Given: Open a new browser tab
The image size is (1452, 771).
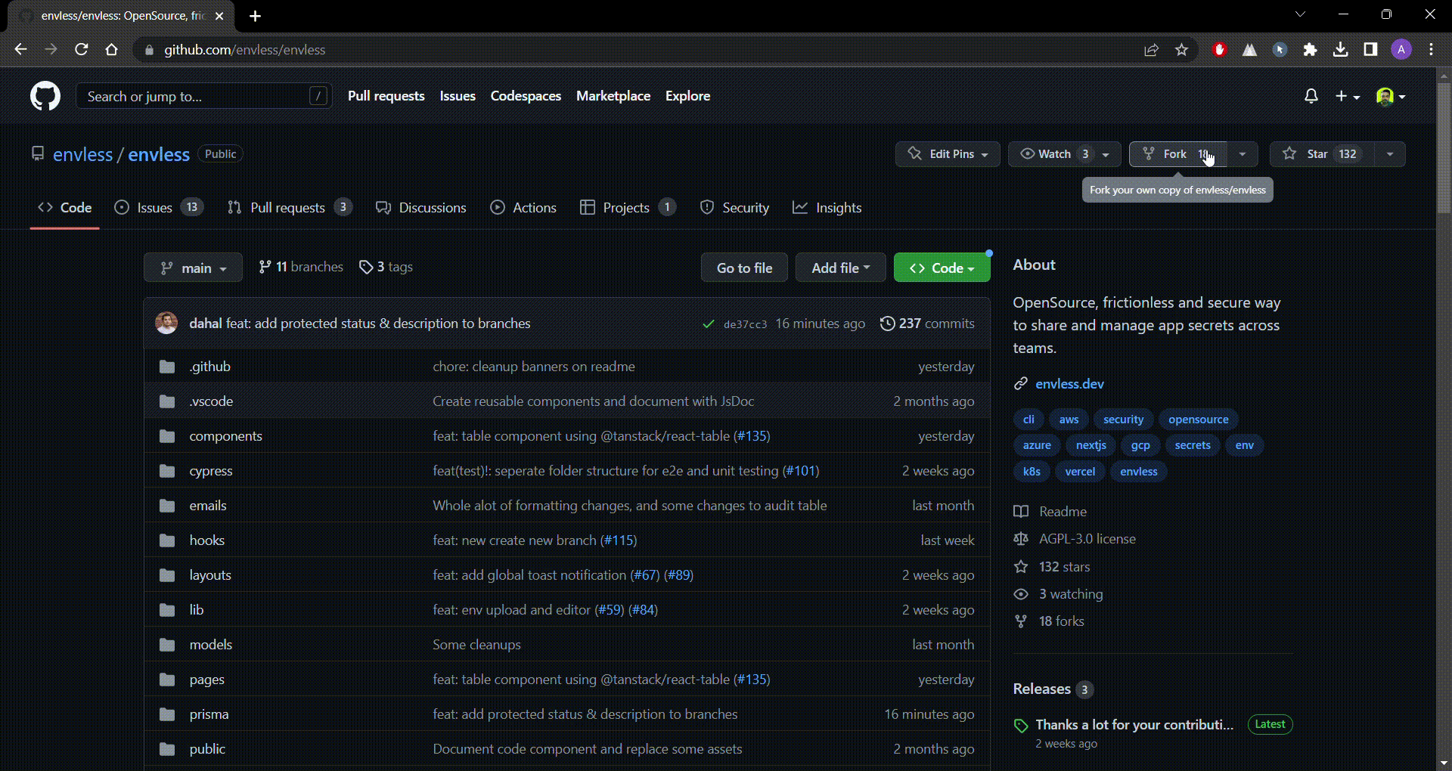Looking at the screenshot, I should tap(256, 16).
